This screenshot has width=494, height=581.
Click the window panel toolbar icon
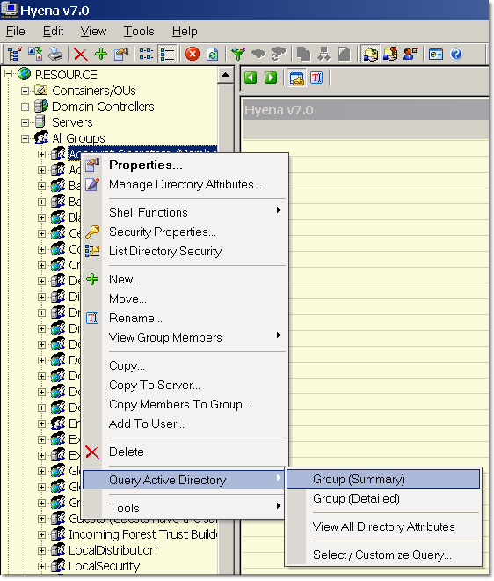(435, 54)
